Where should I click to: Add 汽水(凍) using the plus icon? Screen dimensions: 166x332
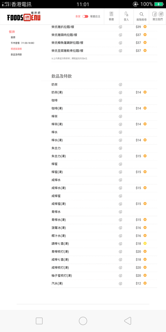point(145,283)
